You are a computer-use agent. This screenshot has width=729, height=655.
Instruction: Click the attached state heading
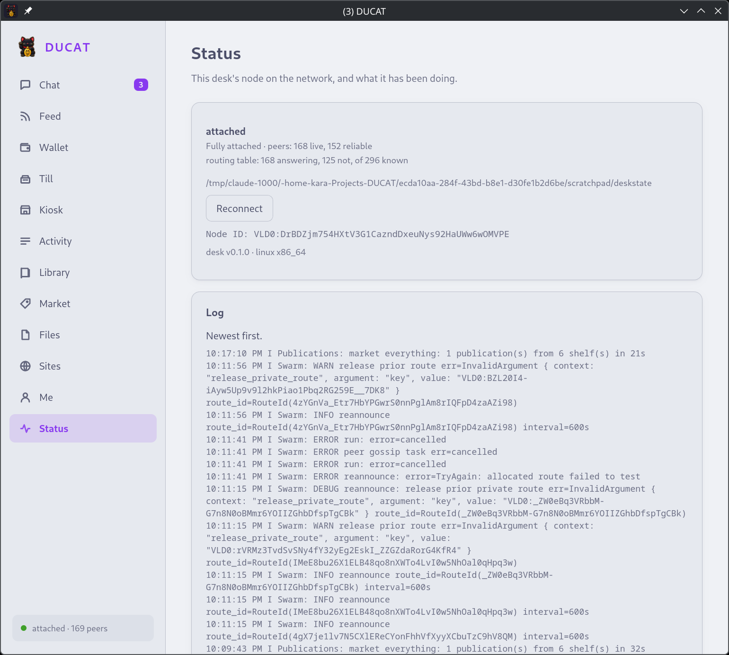226,132
